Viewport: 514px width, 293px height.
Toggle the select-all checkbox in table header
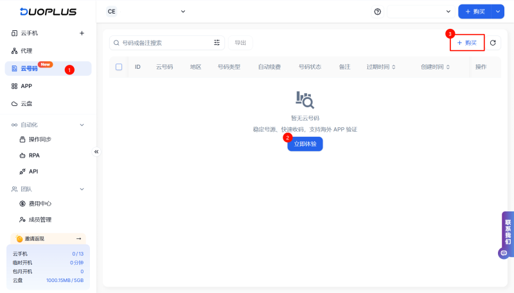click(119, 67)
